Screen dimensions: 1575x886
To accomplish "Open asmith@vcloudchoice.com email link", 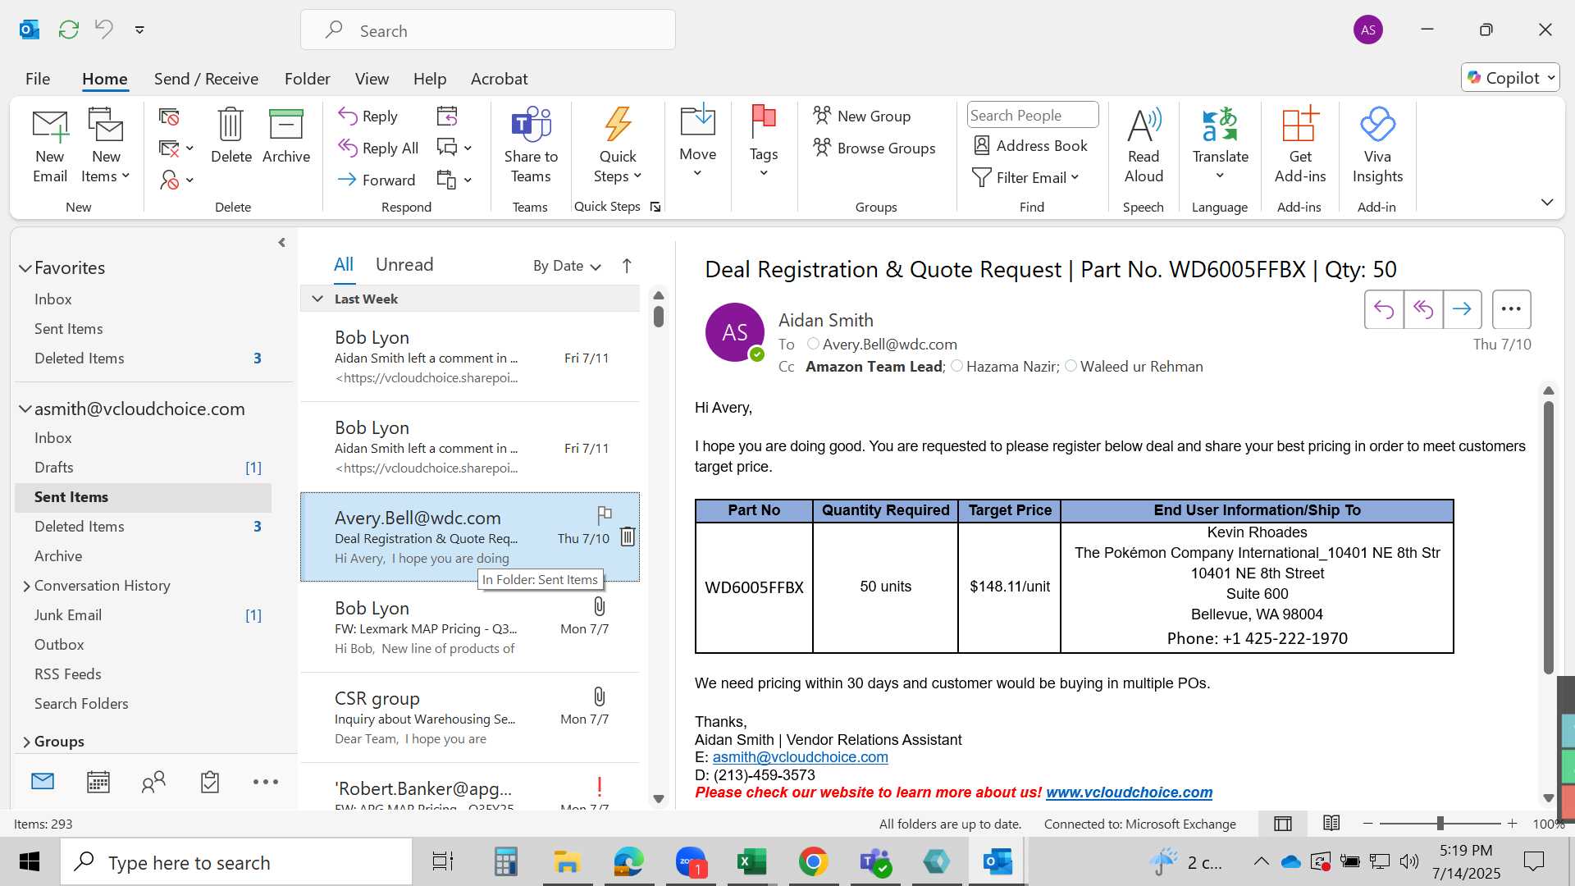I will [x=800, y=757].
